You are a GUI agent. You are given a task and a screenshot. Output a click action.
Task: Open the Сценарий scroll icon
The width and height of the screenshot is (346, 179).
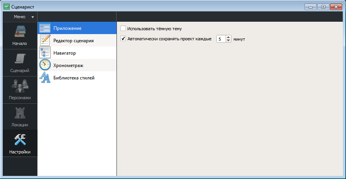(x=20, y=59)
